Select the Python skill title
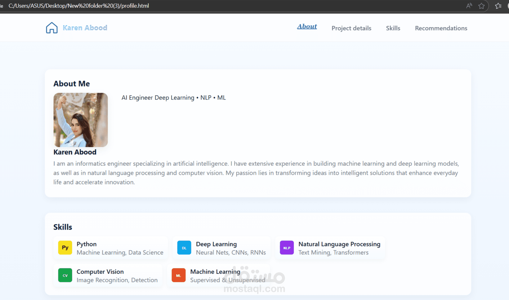509x300 pixels. [87, 244]
